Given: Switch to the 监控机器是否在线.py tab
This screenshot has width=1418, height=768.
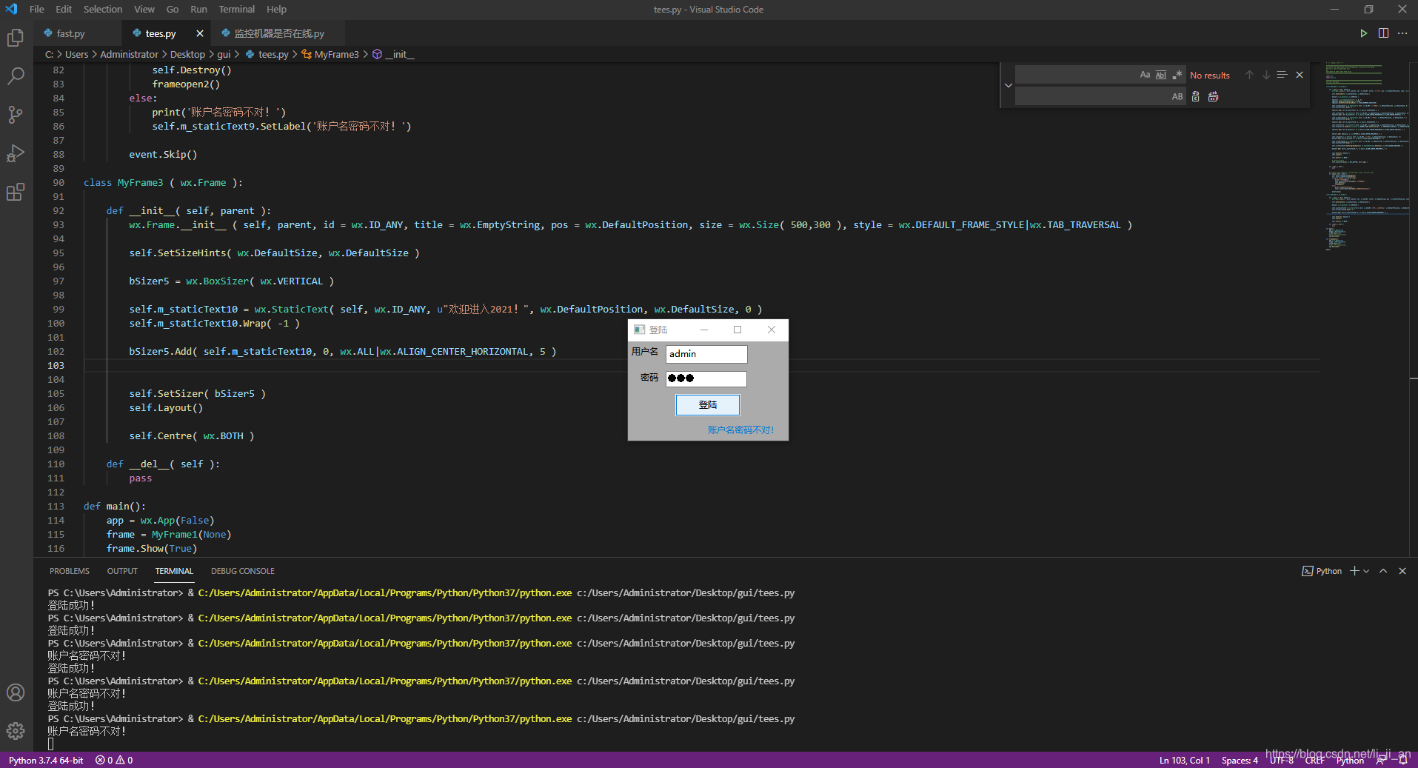Looking at the screenshot, I should coord(279,33).
